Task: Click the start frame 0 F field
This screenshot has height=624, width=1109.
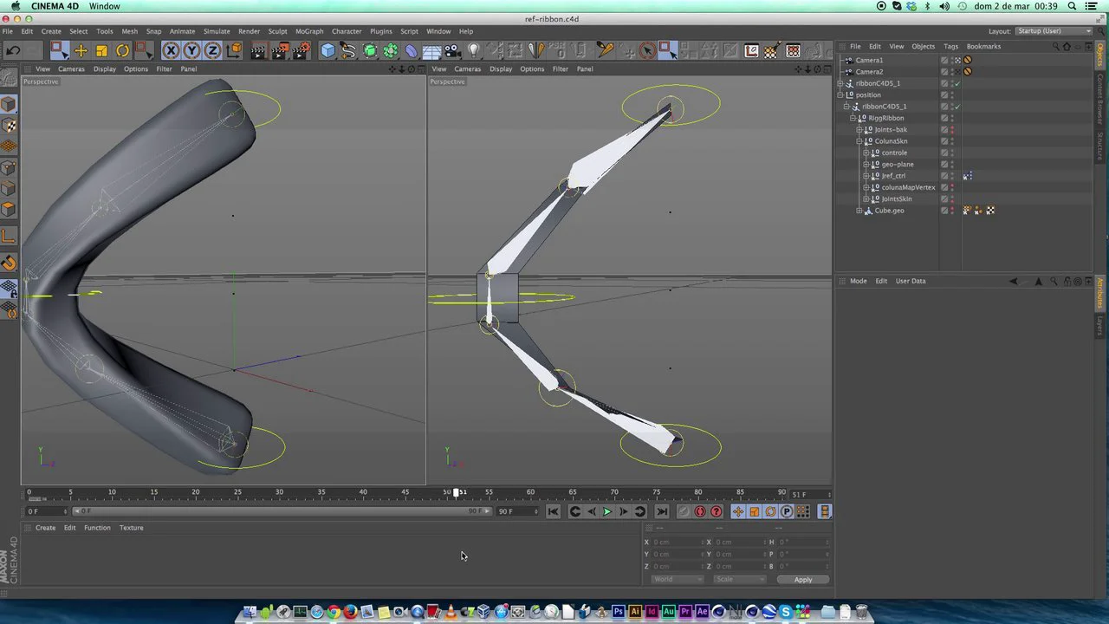Action: [x=45, y=511]
